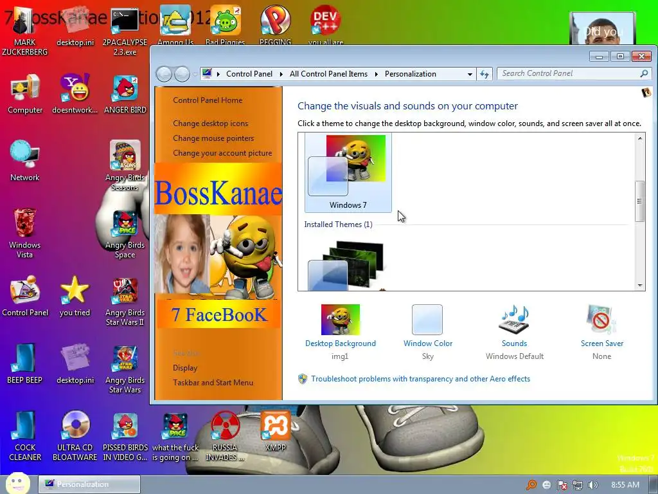Select the Angry Birds Seasons icon
Screen dimensions: 658x494
[x=125, y=165]
